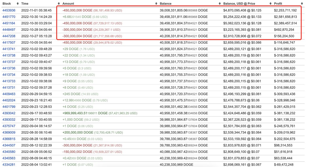
Task: Open block 4393032 link
Action: click(9, 120)
